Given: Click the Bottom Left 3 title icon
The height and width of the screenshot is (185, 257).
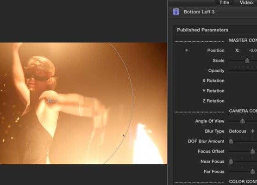Looking at the screenshot, I should point(176,12).
